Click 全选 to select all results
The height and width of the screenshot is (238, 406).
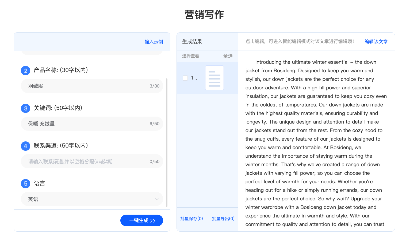pyautogui.click(x=228, y=56)
